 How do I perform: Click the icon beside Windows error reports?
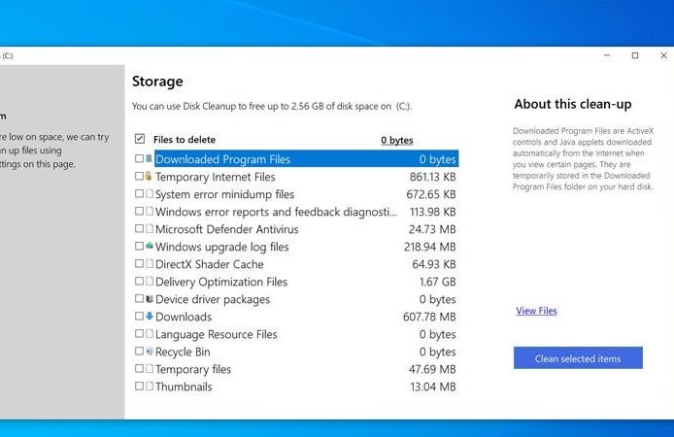[x=150, y=211]
